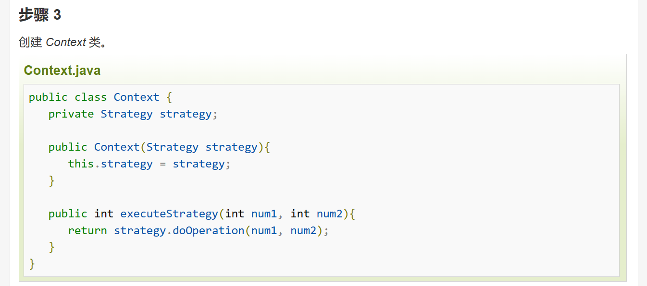
Task: Click the "return" keyword
Action: tap(87, 231)
